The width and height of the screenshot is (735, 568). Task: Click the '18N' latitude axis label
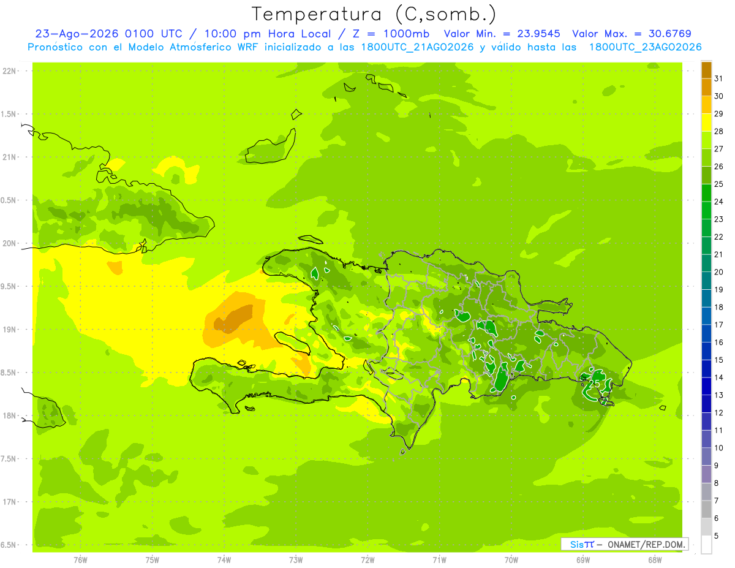10,415
